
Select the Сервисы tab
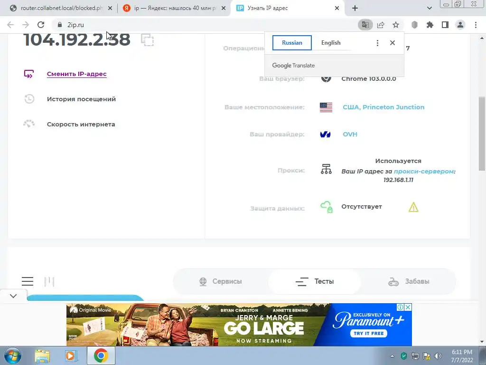220,281
